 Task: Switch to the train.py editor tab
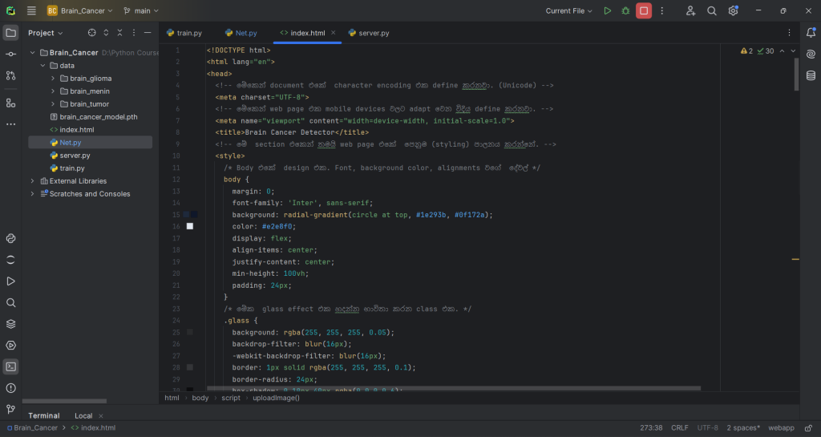(189, 33)
